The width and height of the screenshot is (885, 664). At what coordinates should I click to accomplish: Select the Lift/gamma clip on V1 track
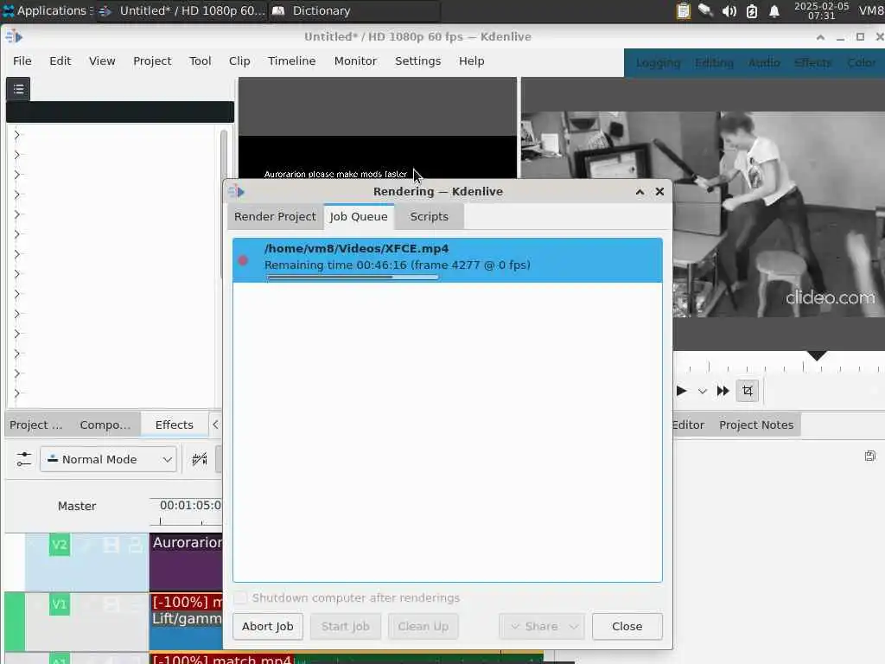pos(187,621)
